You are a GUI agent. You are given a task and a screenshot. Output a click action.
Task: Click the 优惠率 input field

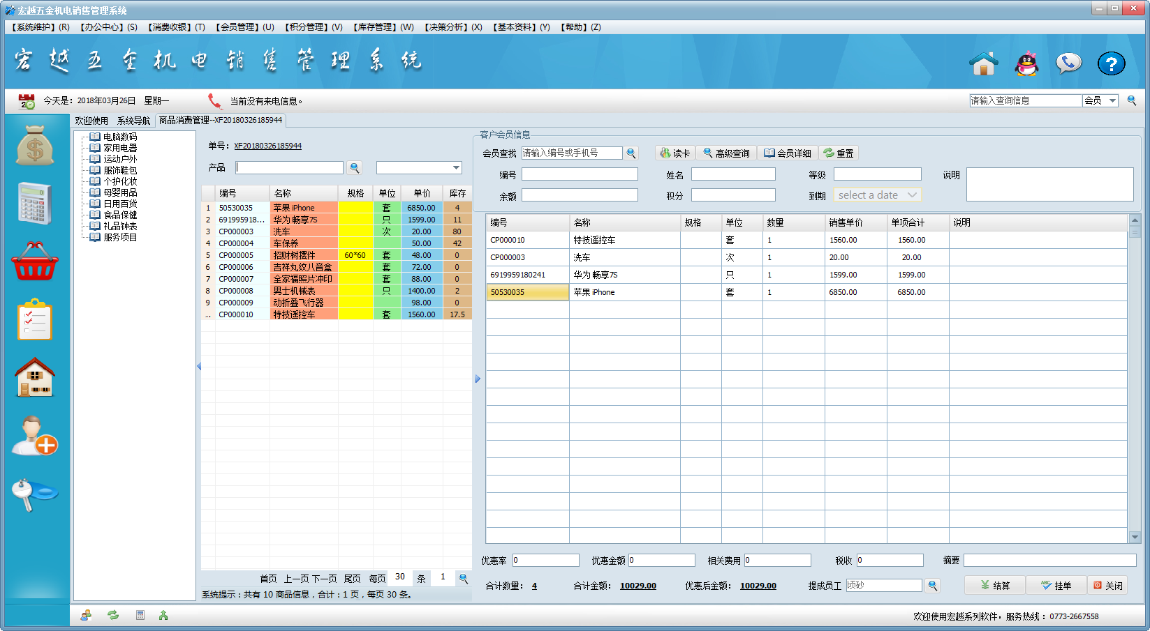click(x=545, y=561)
